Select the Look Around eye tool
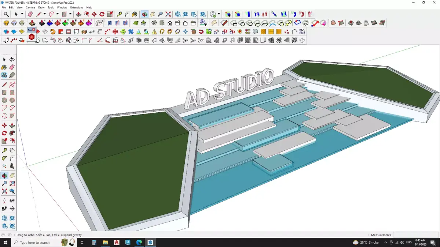This screenshot has width=440, height=247. coord(12,201)
